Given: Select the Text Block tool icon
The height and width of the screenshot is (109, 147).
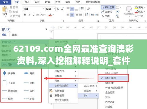Looking at the screenshot, I should 118,16.
